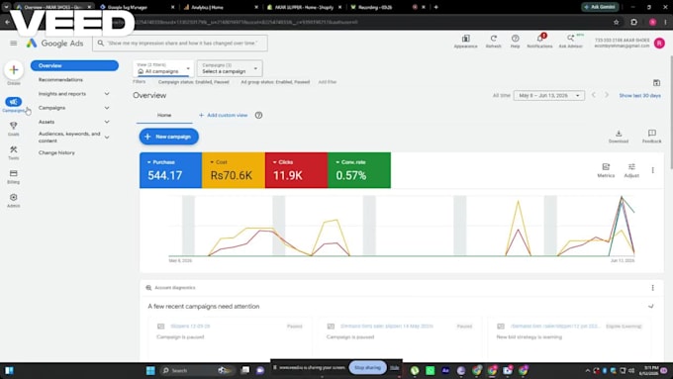Select the Home tab

(x=164, y=115)
